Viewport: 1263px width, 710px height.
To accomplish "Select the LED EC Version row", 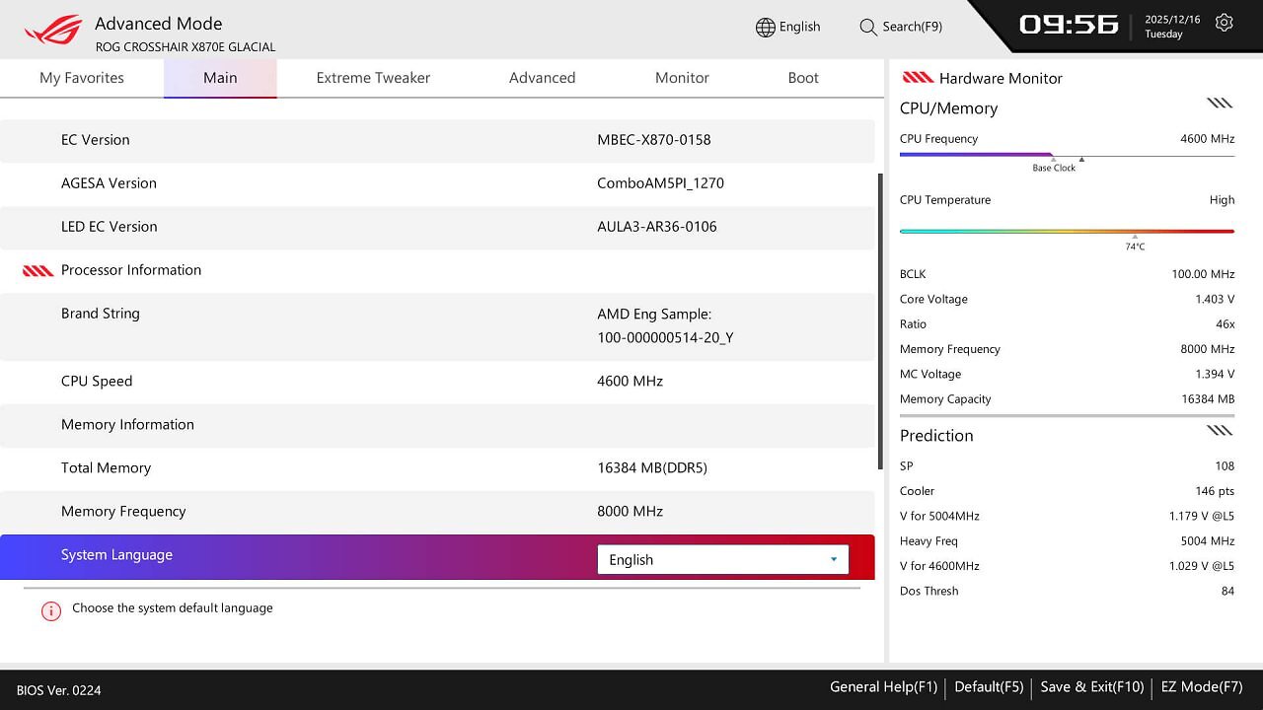I will [x=437, y=227].
